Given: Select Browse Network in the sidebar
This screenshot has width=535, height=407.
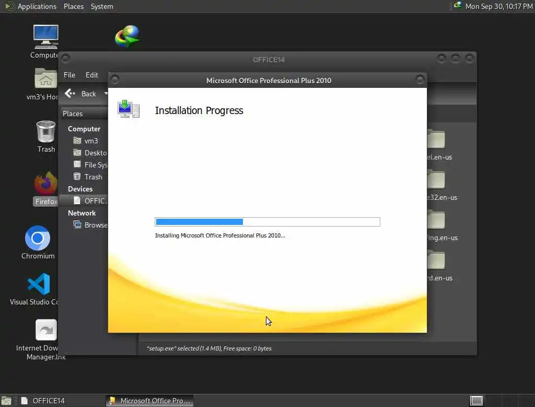Looking at the screenshot, I should coord(90,225).
